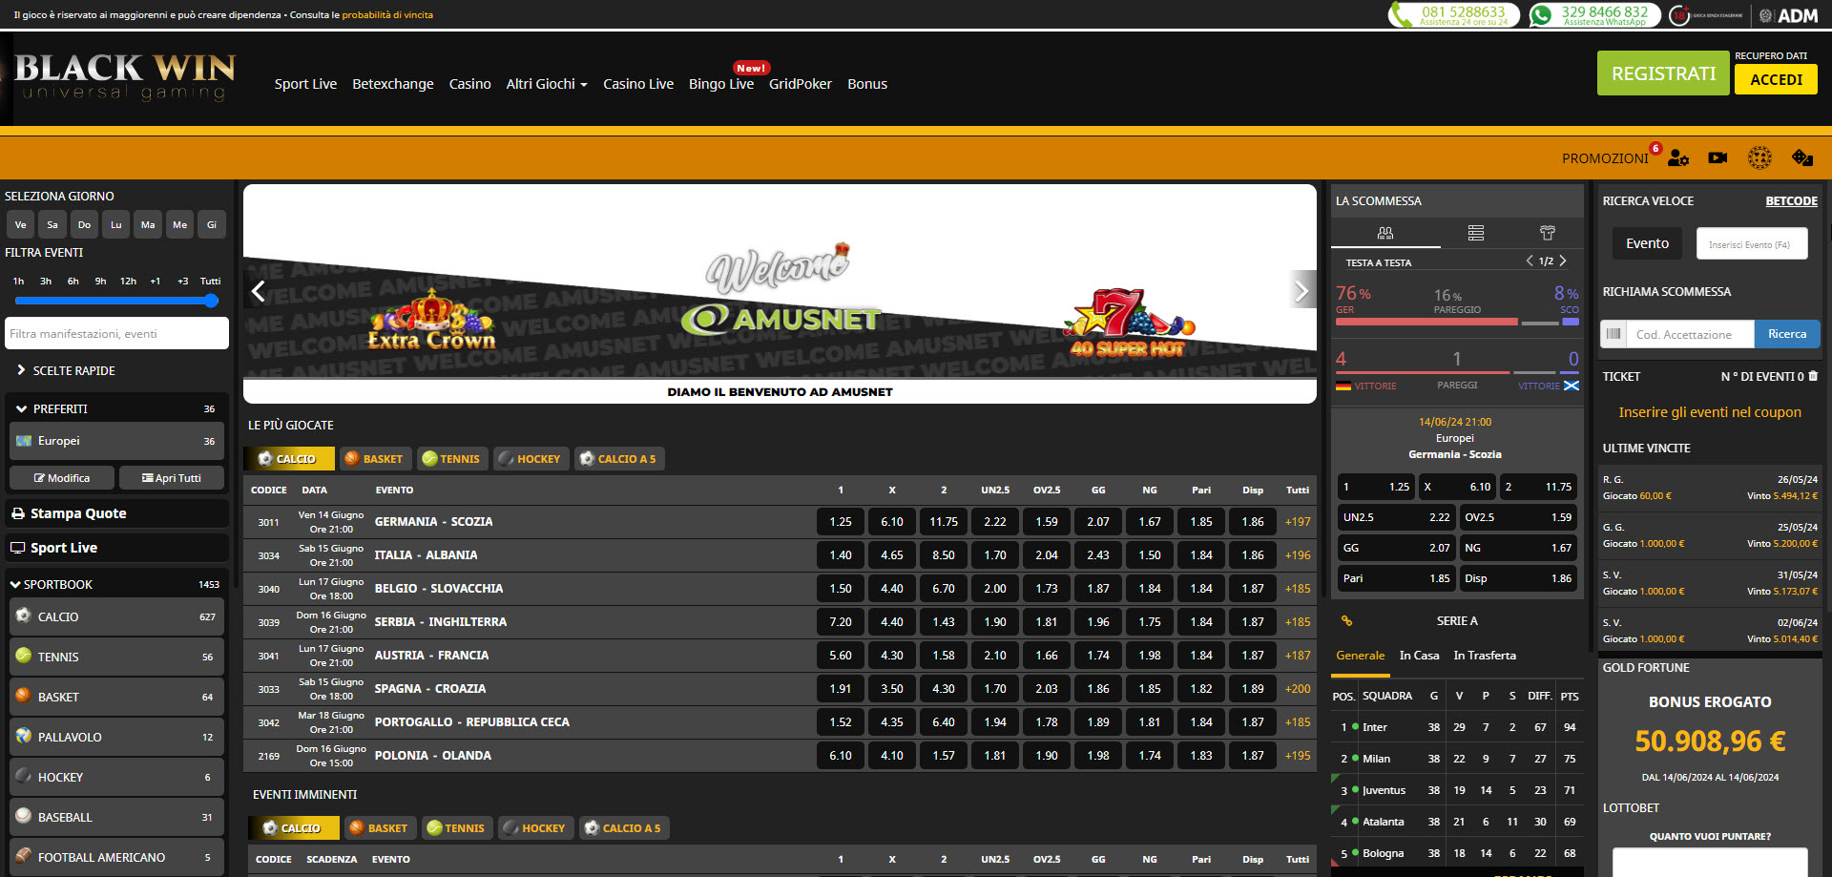The width and height of the screenshot is (1832, 877).
Task: Click the Filtra manifestazioni, eventi search field
Action: (116, 333)
